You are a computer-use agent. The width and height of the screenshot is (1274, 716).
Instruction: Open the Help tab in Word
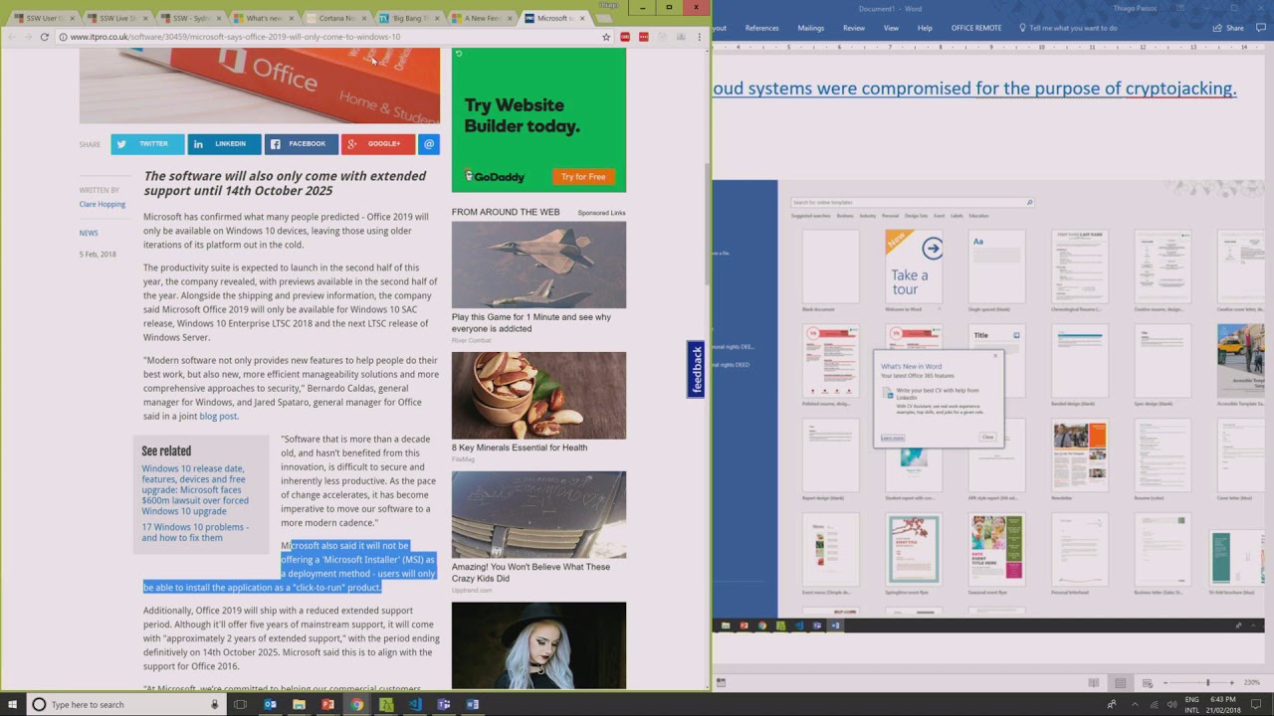[x=925, y=28]
